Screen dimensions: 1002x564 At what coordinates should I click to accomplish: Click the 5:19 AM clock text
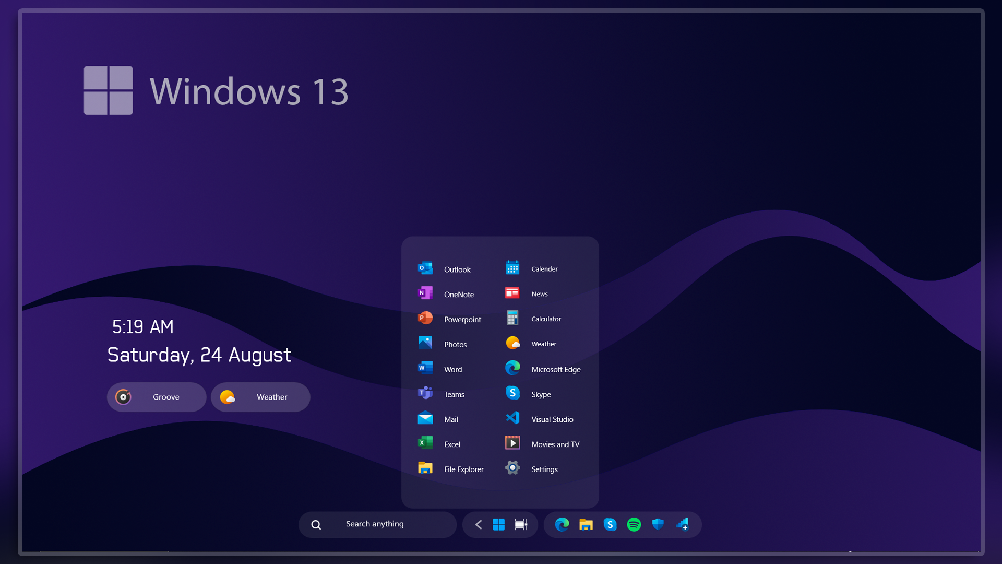coord(143,327)
